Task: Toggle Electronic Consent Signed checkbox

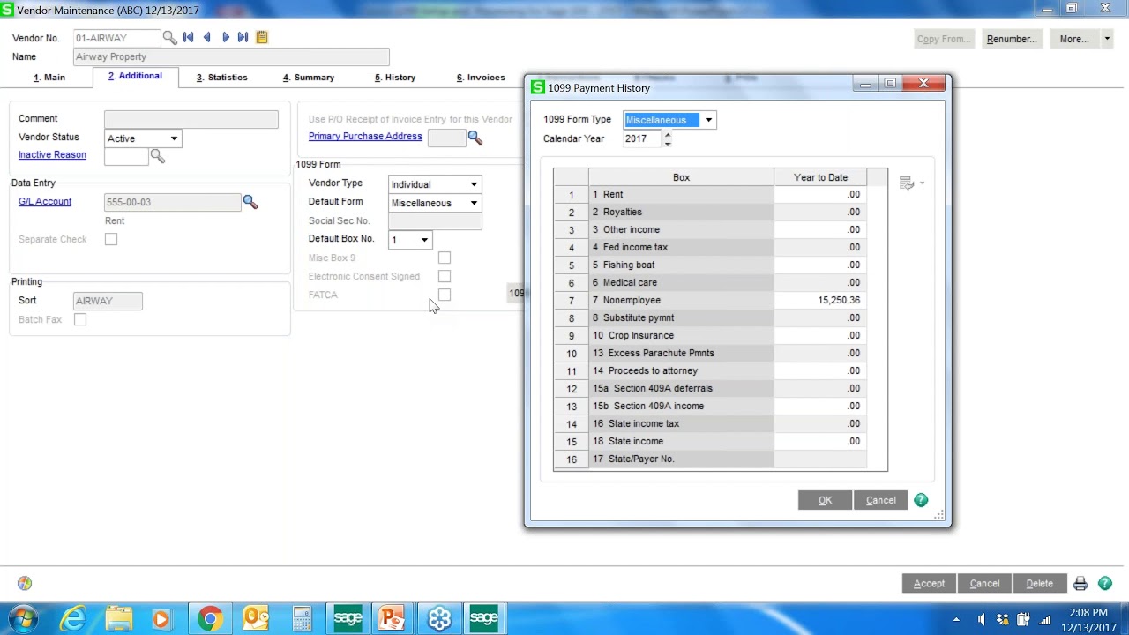Action: (x=445, y=276)
